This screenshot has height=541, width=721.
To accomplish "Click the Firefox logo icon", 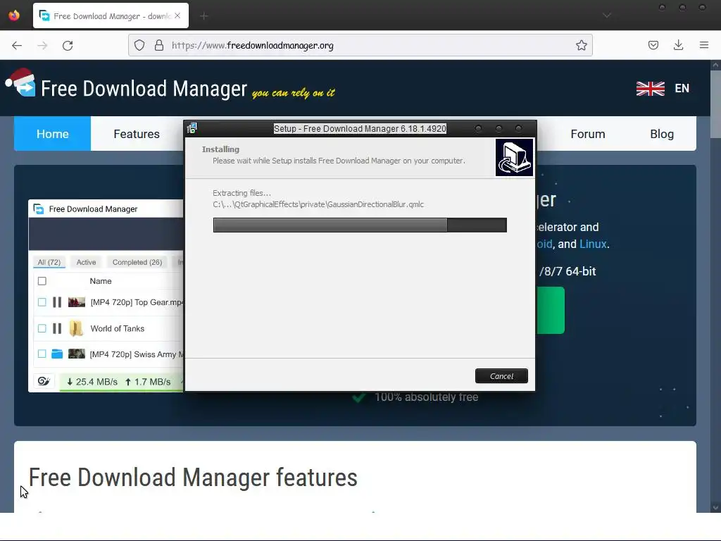I will pyautogui.click(x=14, y=15).
